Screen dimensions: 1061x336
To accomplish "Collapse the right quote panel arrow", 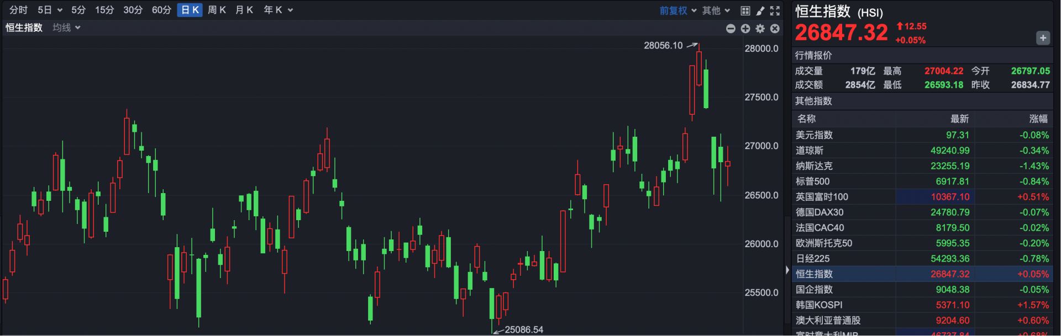I will coord(787,270).
